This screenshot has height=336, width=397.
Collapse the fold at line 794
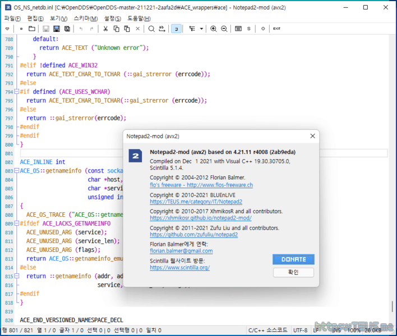[17, 91]
